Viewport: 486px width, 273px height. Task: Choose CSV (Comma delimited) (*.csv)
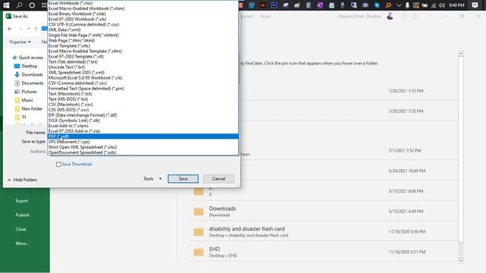pyautogui.click(x=143, y=83)
